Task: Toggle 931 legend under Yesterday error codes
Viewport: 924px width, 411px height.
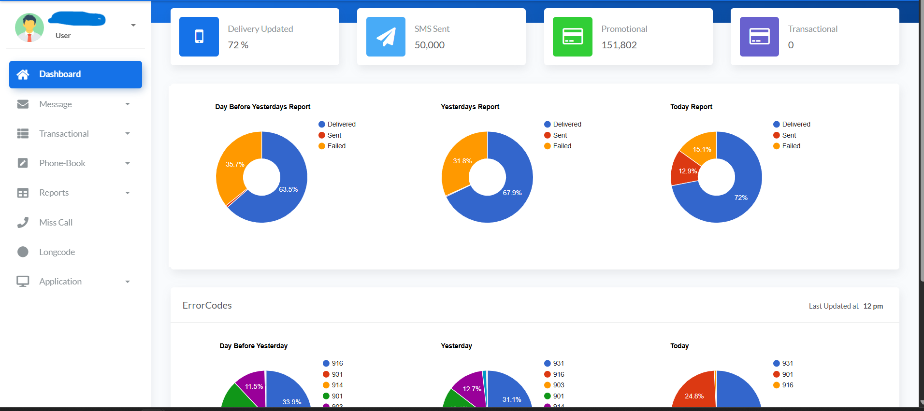Action: click(x=554, y=363)
